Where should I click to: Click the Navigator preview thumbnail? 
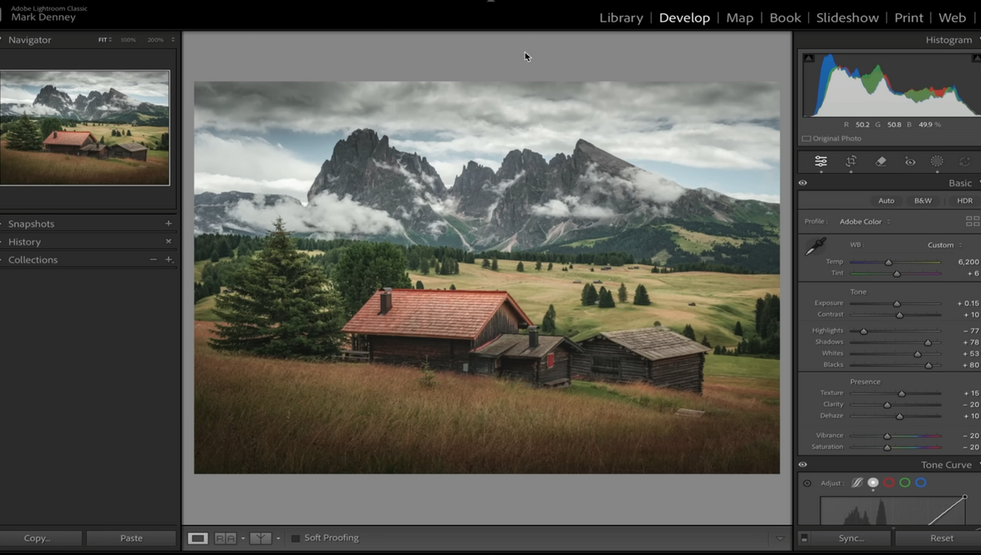click(86, 126)
